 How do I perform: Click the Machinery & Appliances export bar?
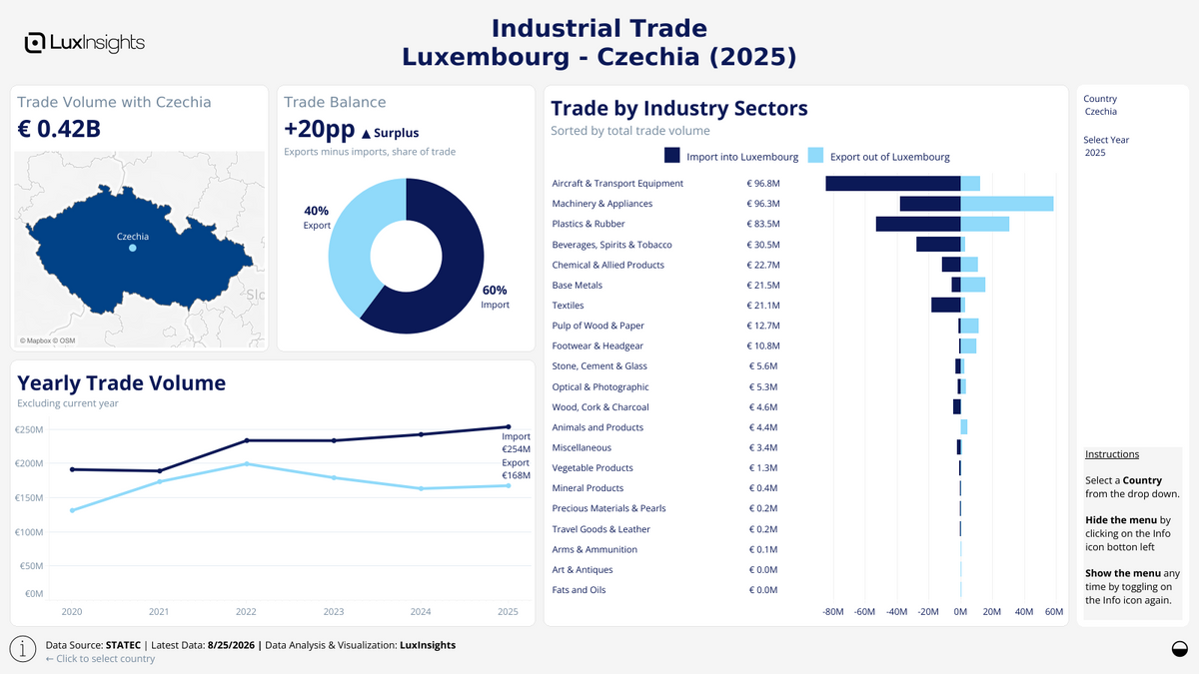1007,204
